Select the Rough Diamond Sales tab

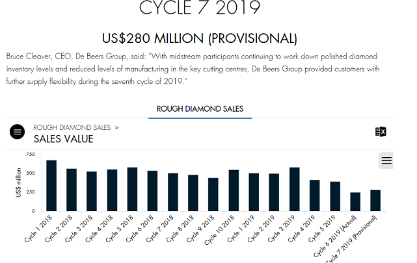[x=200, y=109]
